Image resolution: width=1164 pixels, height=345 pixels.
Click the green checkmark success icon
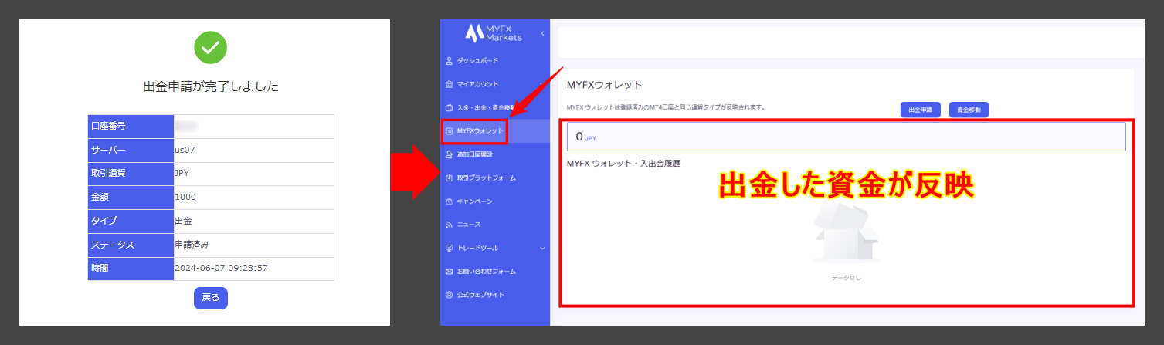211,47
